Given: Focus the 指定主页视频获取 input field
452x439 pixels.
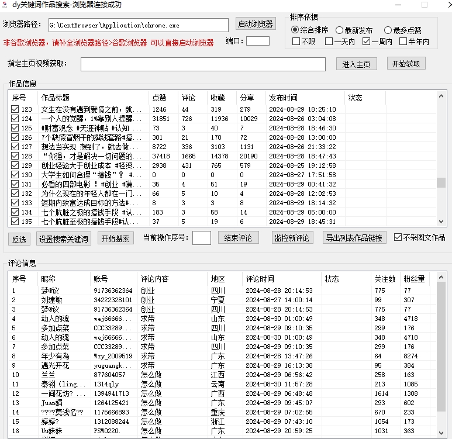Looking at the screenshot, I should (202, 64).
